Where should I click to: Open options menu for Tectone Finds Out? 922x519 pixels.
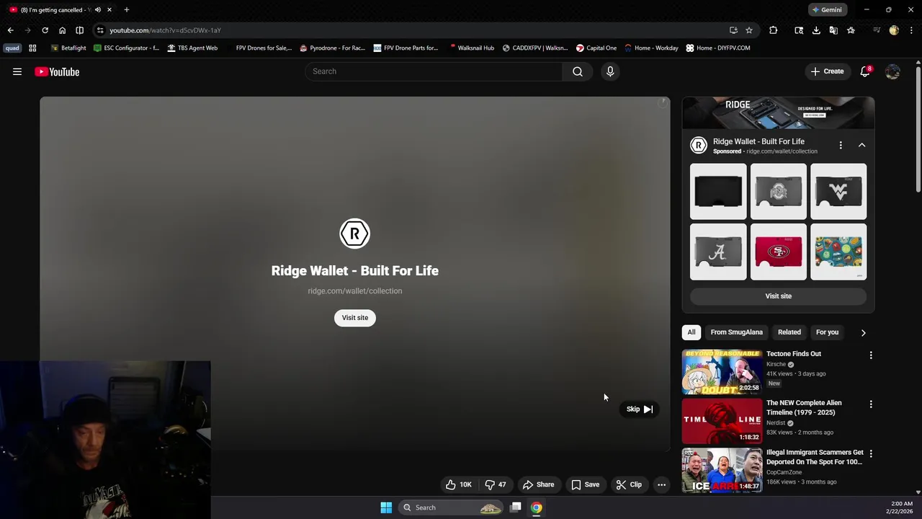871,355
